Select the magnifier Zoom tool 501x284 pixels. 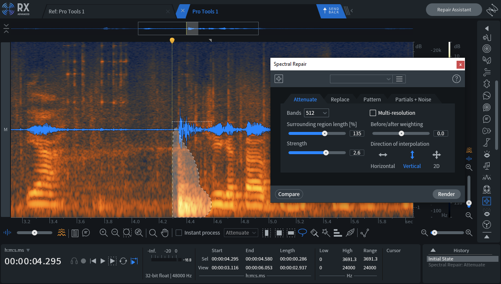tap(153, 233)
